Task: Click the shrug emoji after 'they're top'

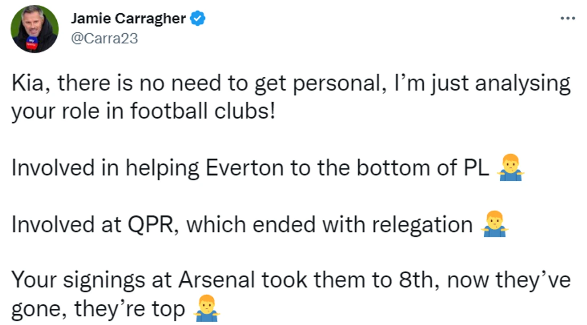Action: pos(206,309)
